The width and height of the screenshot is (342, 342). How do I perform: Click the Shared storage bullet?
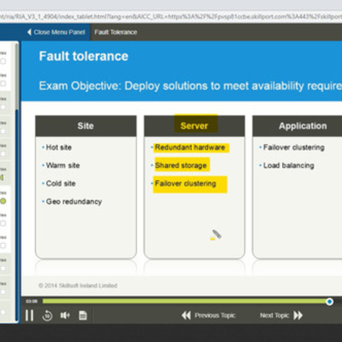181,165
